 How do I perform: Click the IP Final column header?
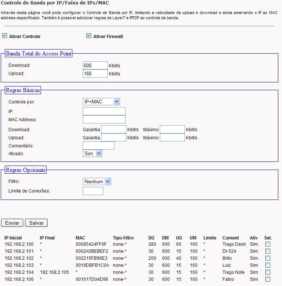click(x=47, y=238)
